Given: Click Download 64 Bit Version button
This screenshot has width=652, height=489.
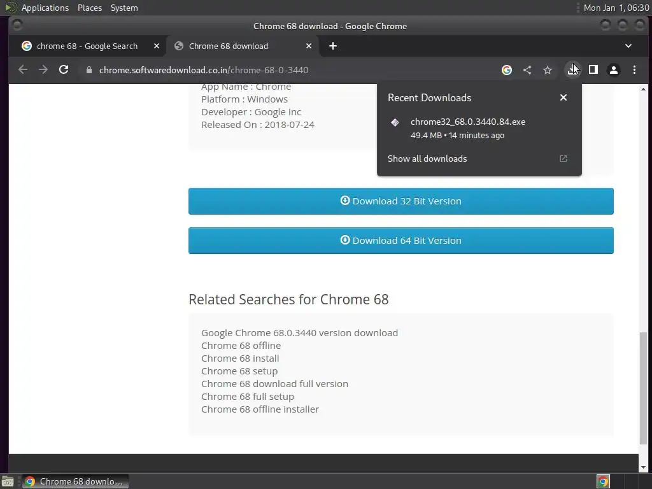Looking at the screenshot, I should click(401, 241).
